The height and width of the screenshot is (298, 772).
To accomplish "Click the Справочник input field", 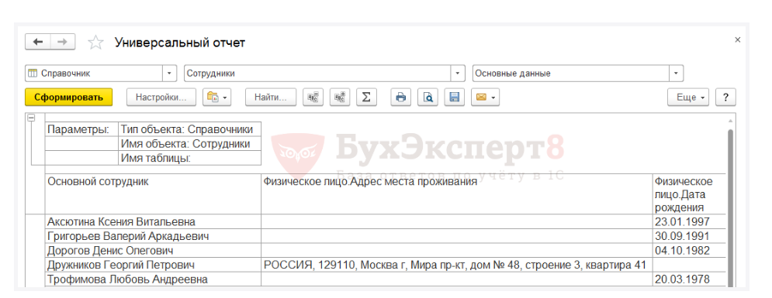I will click(94, 74).
